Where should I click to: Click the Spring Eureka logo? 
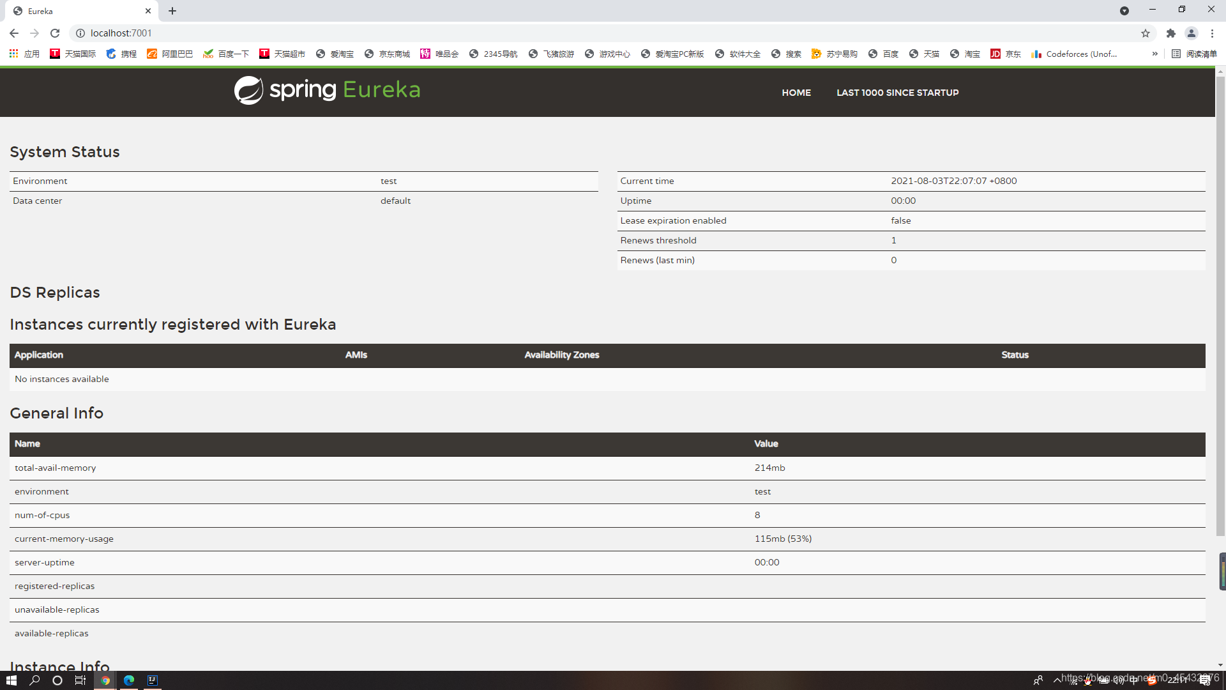click(327, 90)
